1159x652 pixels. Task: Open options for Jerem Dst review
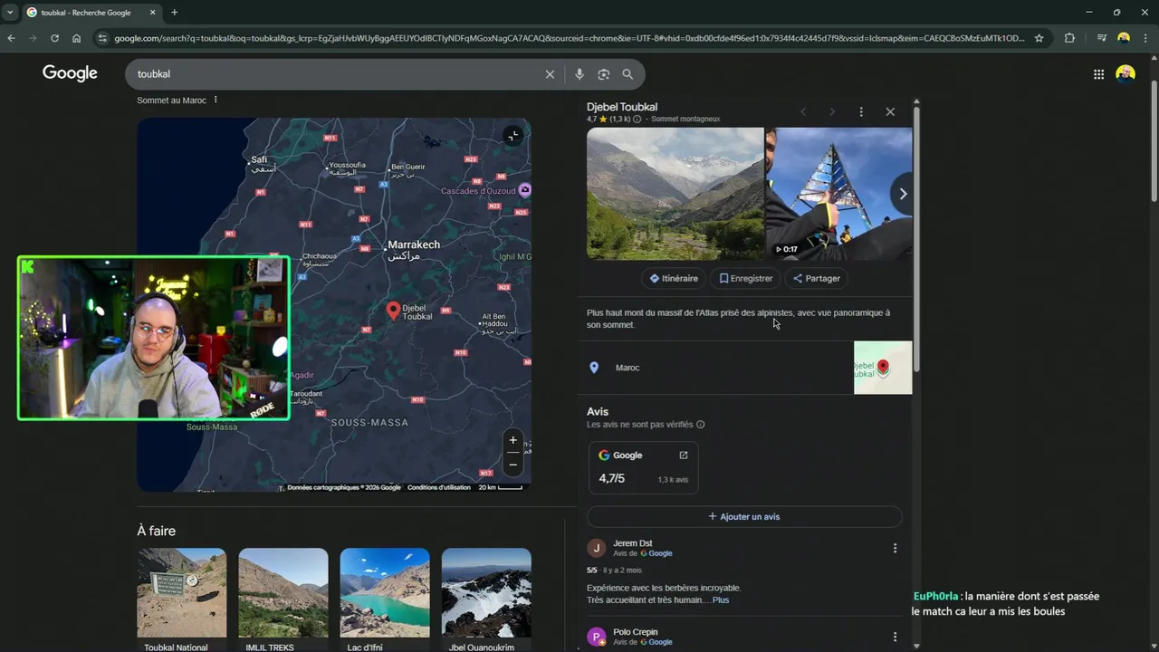(895, 548)
